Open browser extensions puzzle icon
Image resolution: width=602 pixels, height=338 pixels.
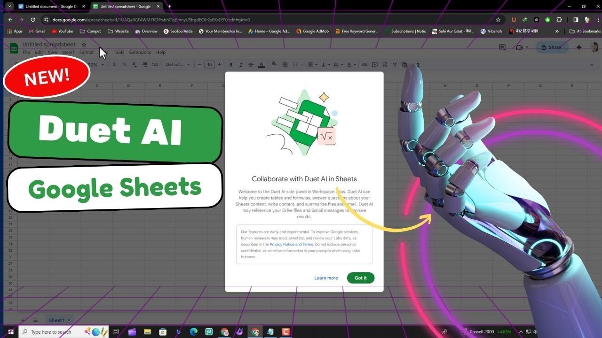coord(559,20)
